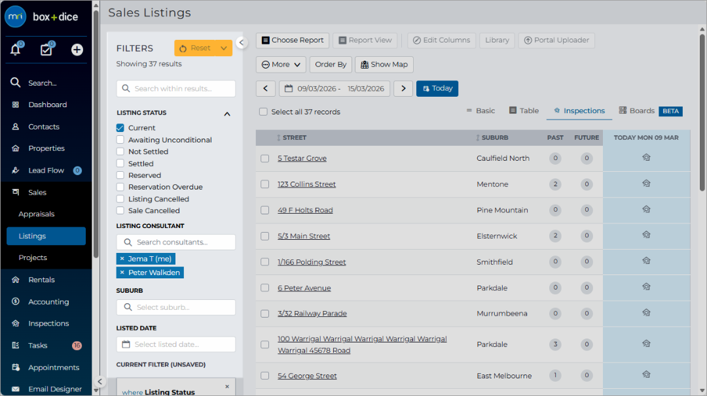This screenshot has height=396, width=707.
Task: Go to the previous week arrow
Action: (266, 88)
